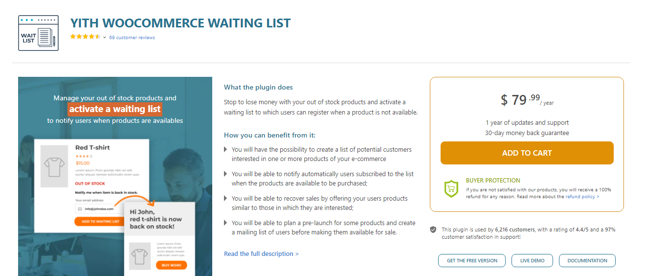The height and width of the screenshot is (276, 645).
Task: Click the gray verified shield badge icon
Action: tap(433, 230)
